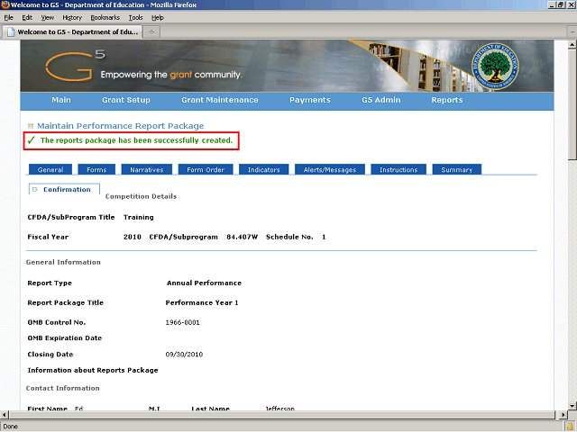Open the Help menu

point(158,18)
